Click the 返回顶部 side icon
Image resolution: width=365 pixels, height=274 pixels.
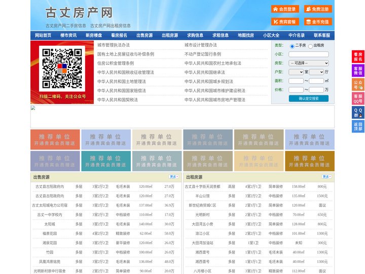click(x=358, y=126)
